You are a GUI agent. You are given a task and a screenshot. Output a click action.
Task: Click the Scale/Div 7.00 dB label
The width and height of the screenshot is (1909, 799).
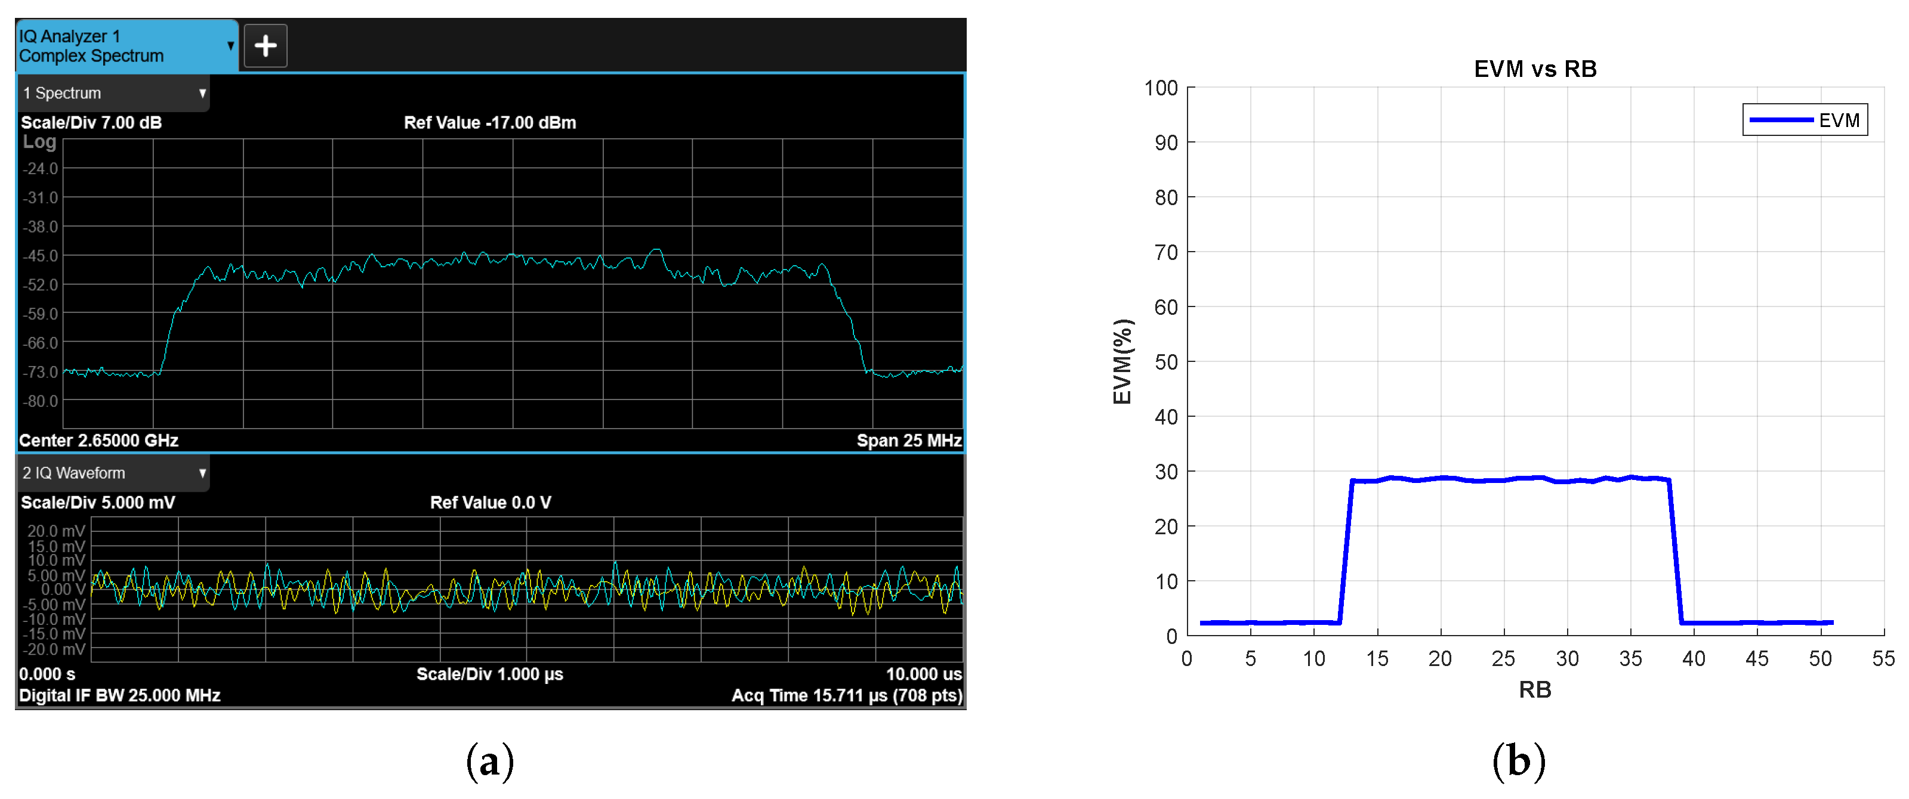(x=91, y=123)
